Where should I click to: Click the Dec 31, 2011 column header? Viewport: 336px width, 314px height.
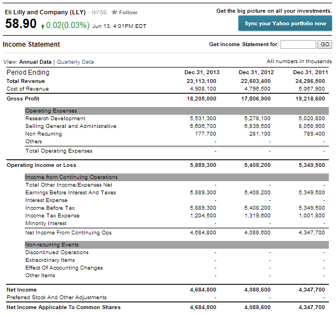pyautogui.click(x=311, y=72)
